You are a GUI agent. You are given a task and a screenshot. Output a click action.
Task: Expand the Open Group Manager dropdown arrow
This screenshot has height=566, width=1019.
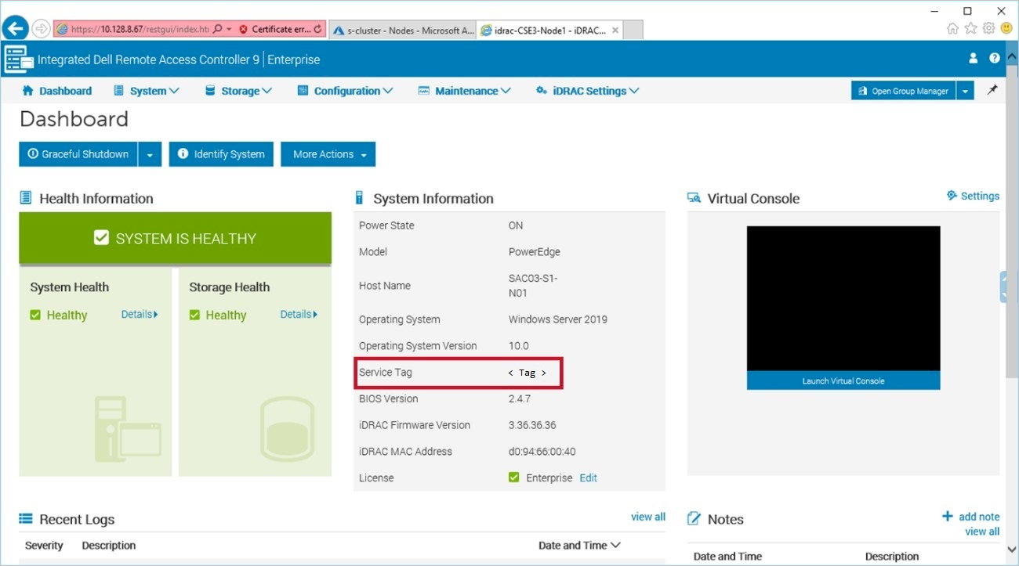coord(966,91)
